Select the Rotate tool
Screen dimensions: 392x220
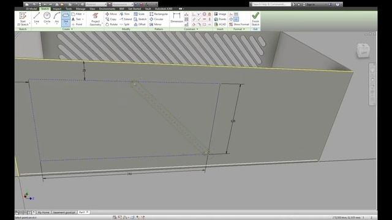(111, 24)
